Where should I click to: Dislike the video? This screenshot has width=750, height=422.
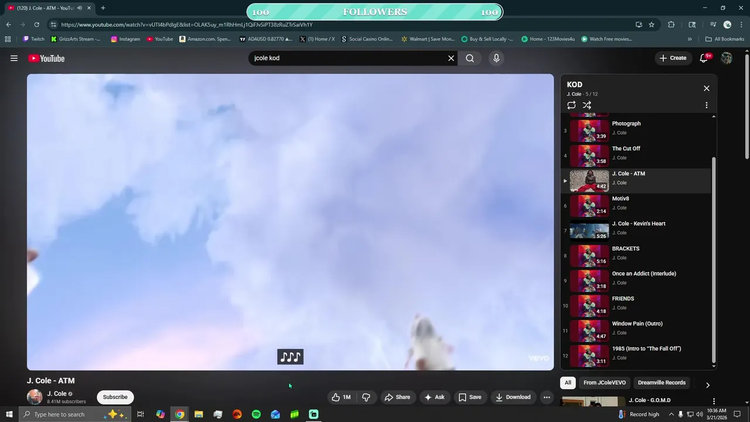(366, 397)
